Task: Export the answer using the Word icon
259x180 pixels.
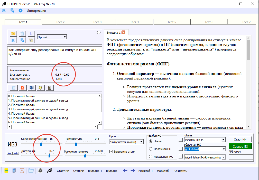Action: pos(31,88)
